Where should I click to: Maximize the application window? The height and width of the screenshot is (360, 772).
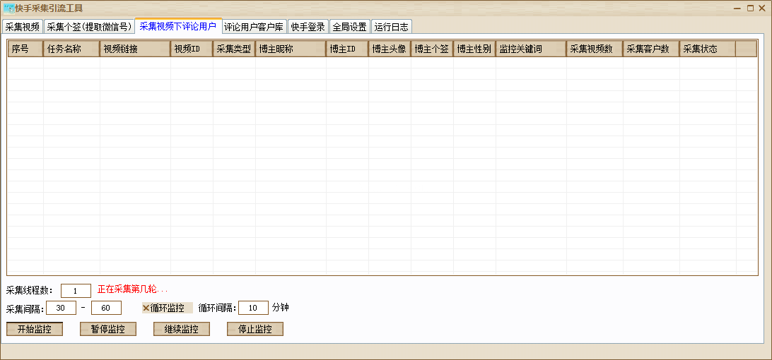click(x=749, y=8)
